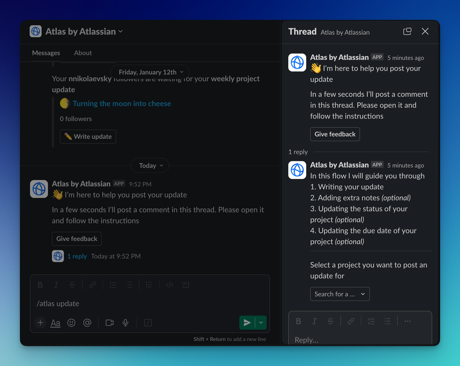Apply bulleted list in thread composer
The height and width of the screenshot is (366, 460).
click(387, 321)
